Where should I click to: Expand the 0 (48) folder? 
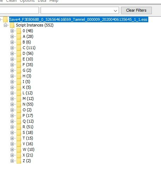12,31
